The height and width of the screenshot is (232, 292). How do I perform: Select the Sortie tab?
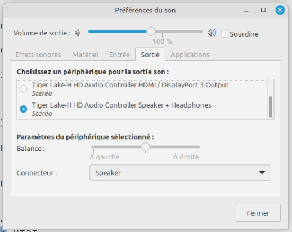(150, 55)
